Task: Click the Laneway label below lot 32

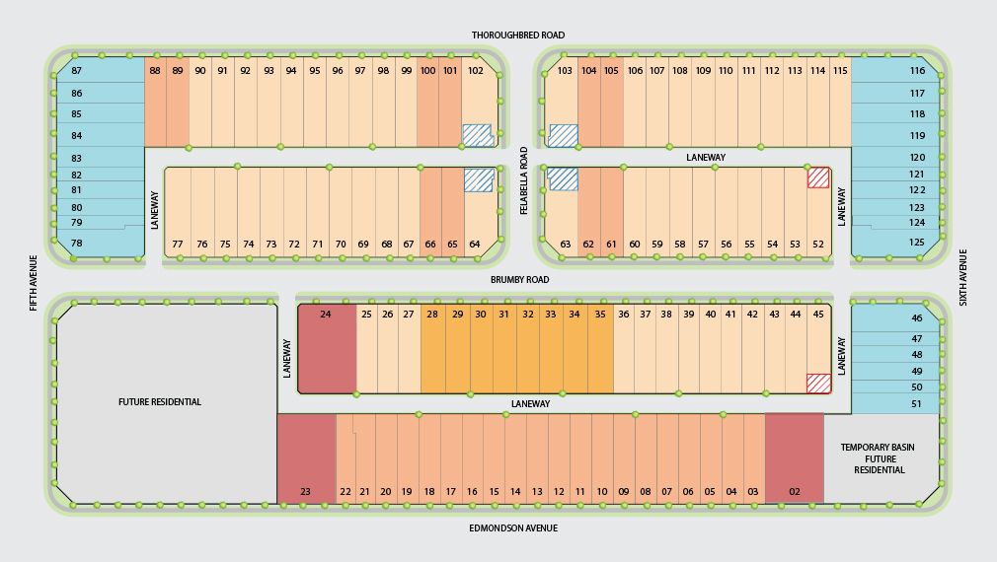Action: pos(530,403)
